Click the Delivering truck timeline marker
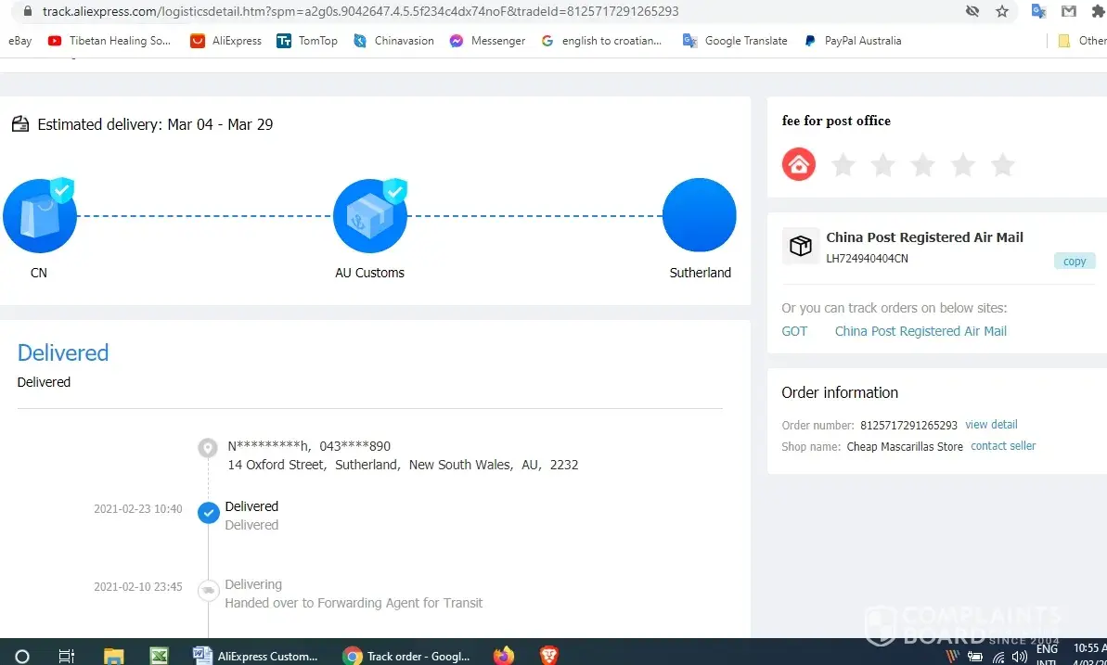This screenshot has height=665, width=1107. tap(208, 590)
